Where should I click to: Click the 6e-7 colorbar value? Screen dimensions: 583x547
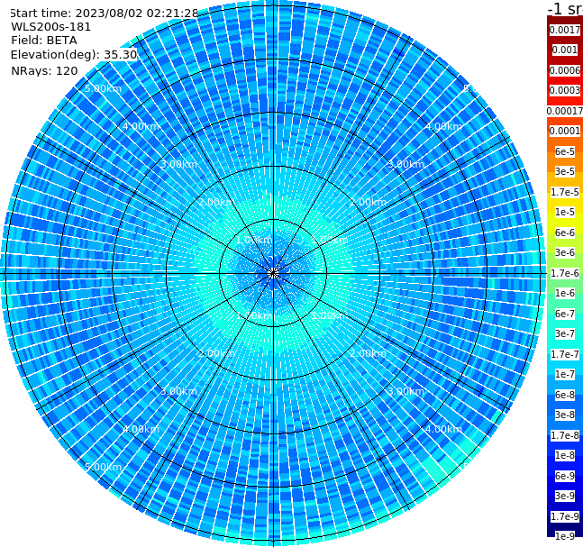pyautogui.click(x=565, y=314)
